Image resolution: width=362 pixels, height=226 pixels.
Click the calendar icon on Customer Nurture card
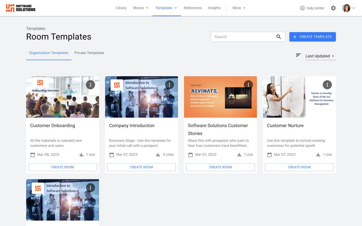(x=269, y=155)
